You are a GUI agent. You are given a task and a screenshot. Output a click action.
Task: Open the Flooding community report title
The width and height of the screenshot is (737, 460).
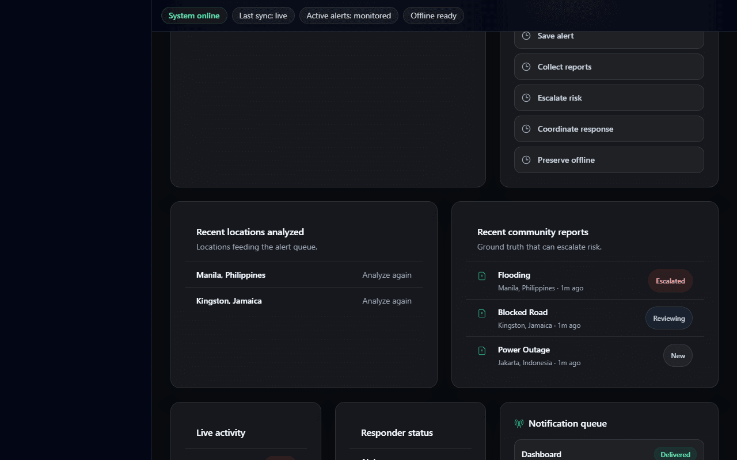coord(514,275)
